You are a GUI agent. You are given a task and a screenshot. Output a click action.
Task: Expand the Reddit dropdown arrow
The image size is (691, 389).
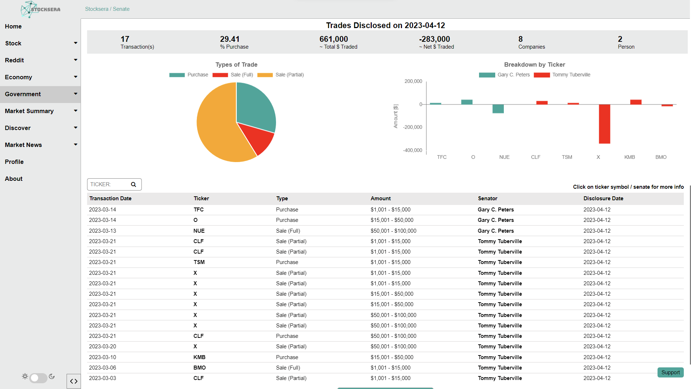(76, 60)
